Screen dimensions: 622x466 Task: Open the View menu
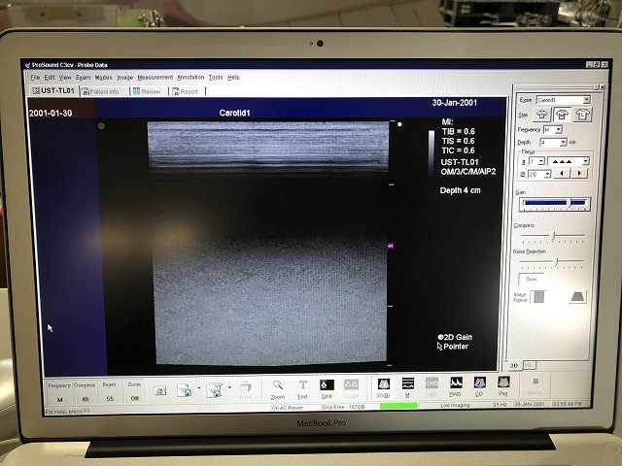coord(65,78)
